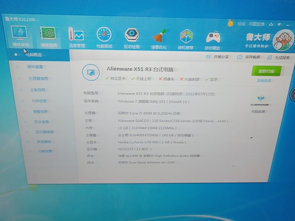Screen dimensions: 295x221
Task: Click the gold medal icon in title bar
Action: pyautogui.click(x=231, y=23)
